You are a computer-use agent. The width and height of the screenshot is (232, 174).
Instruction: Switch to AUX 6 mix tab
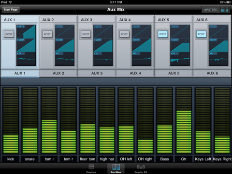212,73
